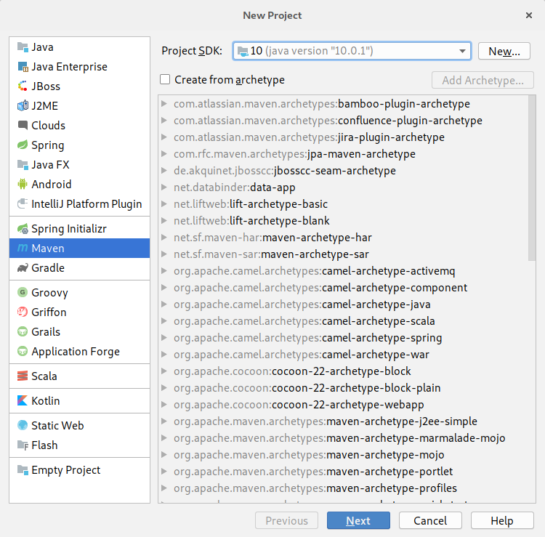Click the JBoss icon in project types

point(22,86)
